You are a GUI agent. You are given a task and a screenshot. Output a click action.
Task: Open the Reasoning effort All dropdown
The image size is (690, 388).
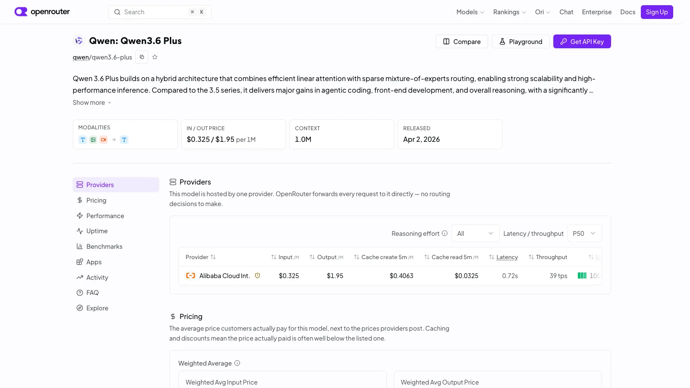pos(475,233)
